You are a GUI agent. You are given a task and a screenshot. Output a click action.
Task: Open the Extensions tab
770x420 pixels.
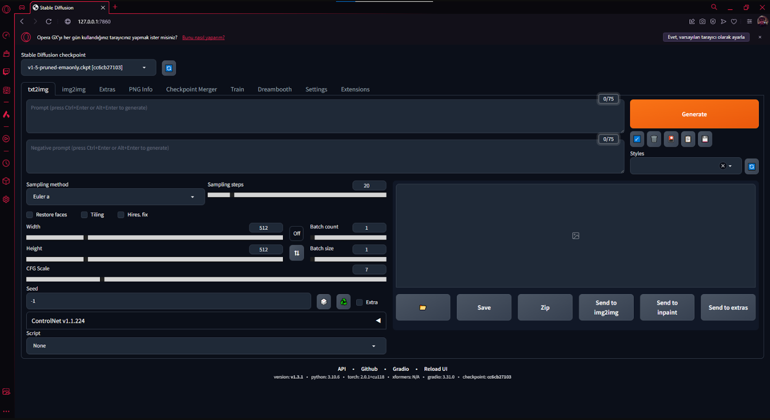(355, 89)
